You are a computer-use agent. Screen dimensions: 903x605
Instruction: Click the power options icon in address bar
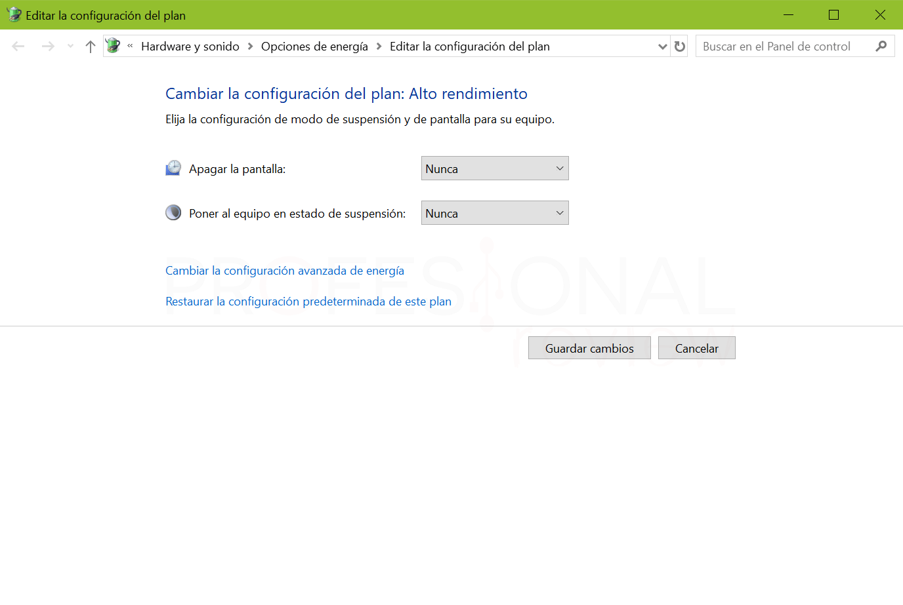(114, 46)
